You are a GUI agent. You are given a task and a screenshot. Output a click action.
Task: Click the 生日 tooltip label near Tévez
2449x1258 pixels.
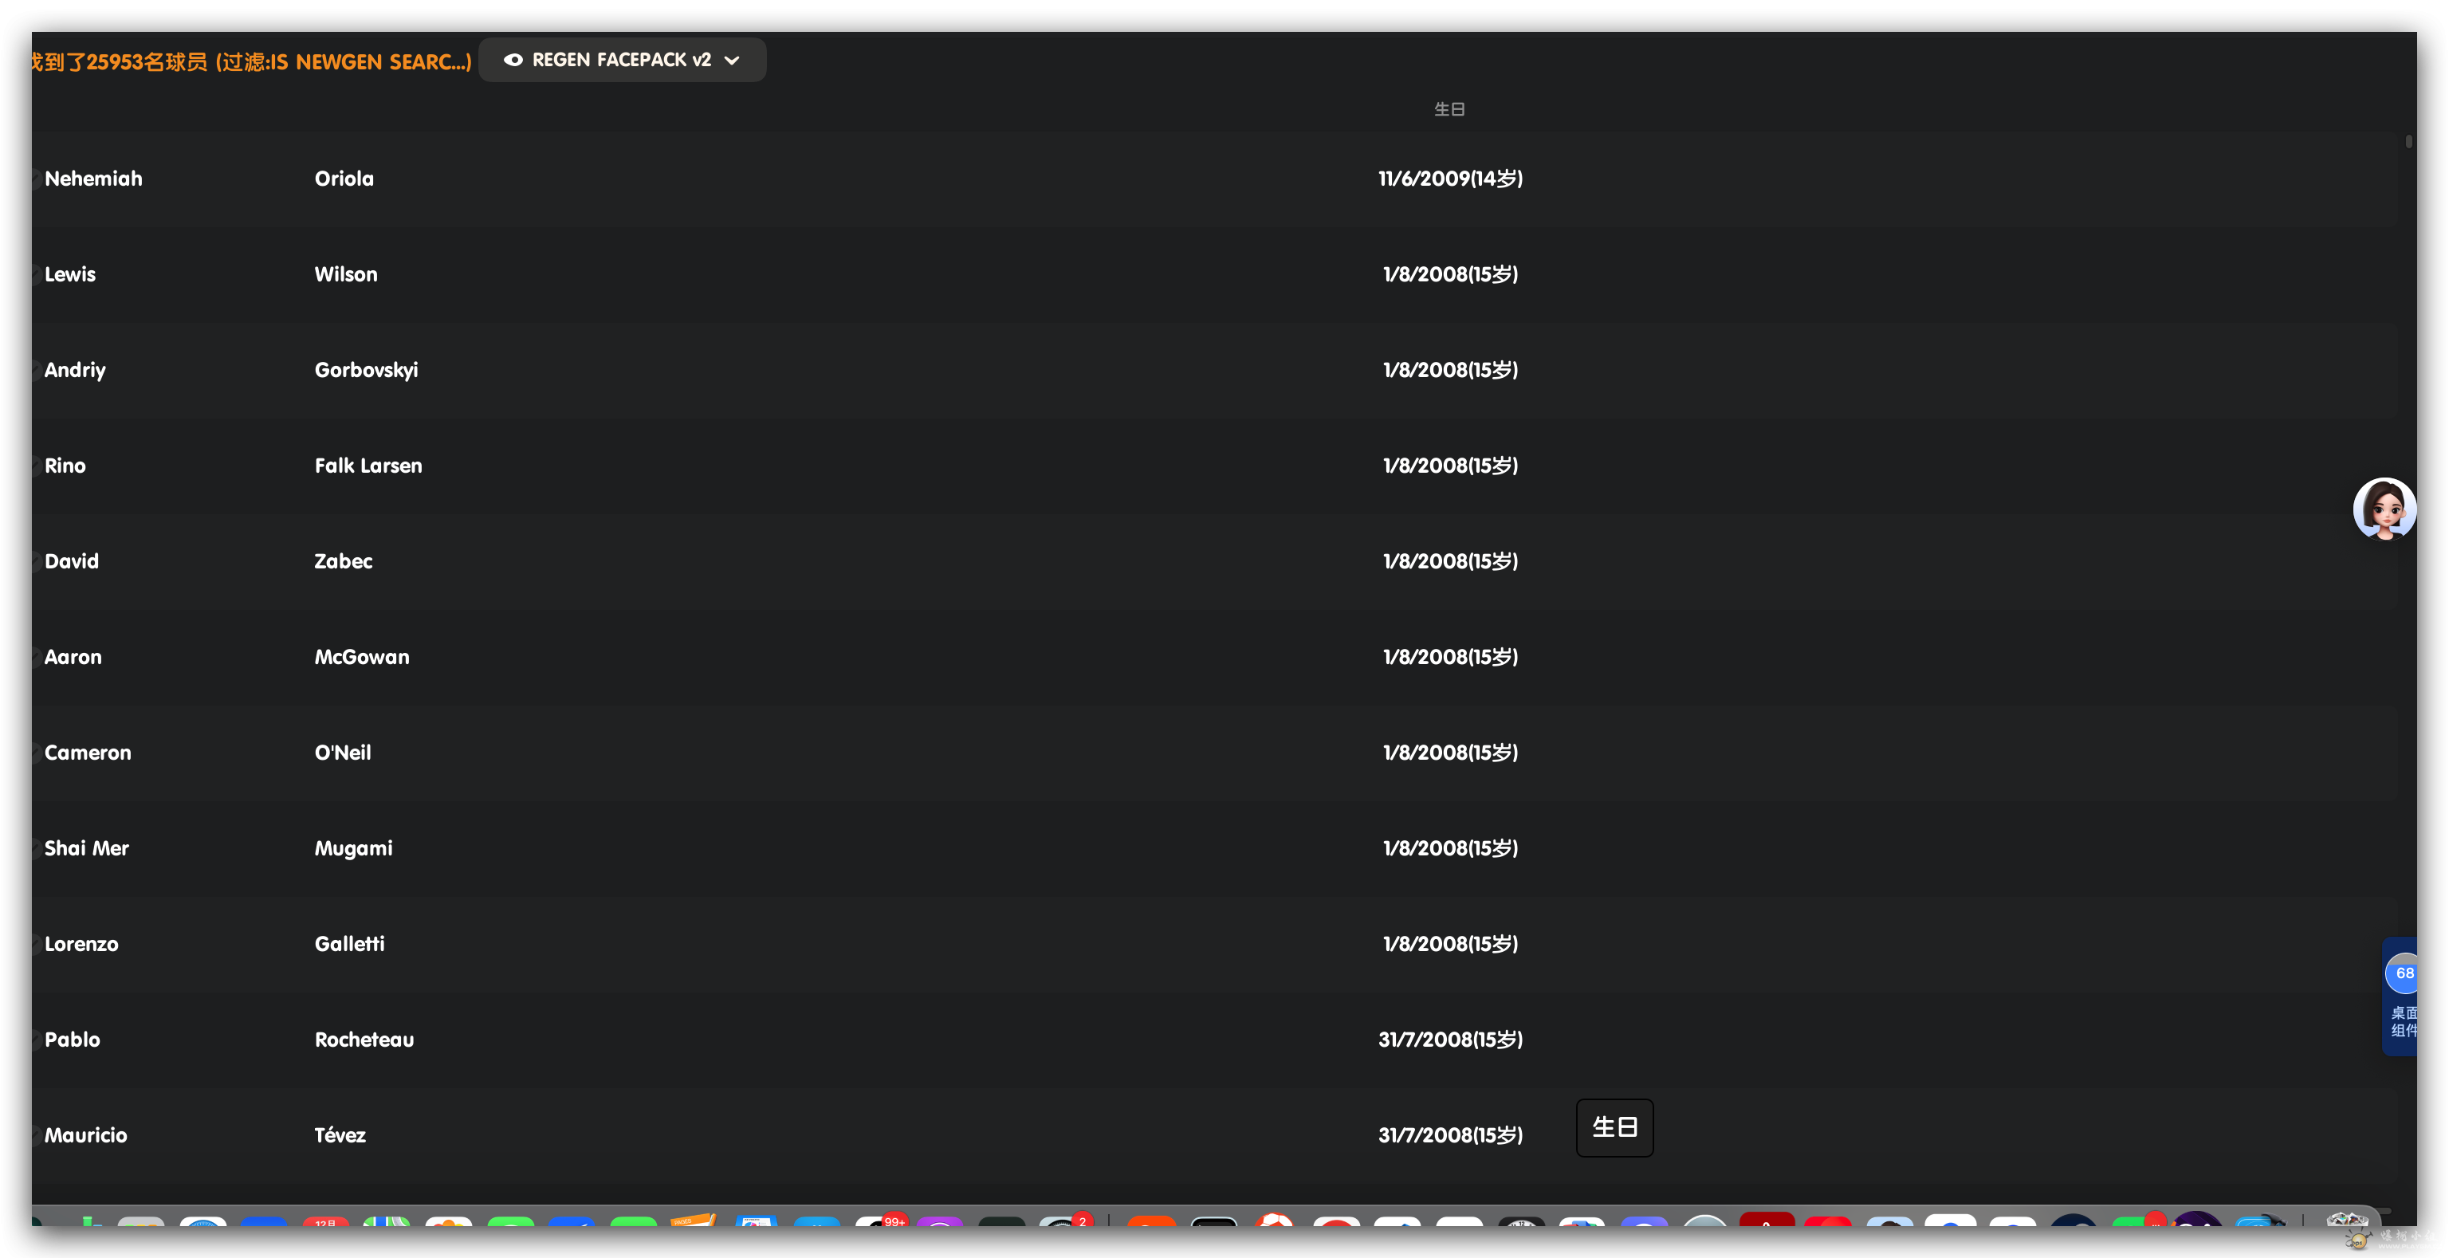point(1614,1126)
